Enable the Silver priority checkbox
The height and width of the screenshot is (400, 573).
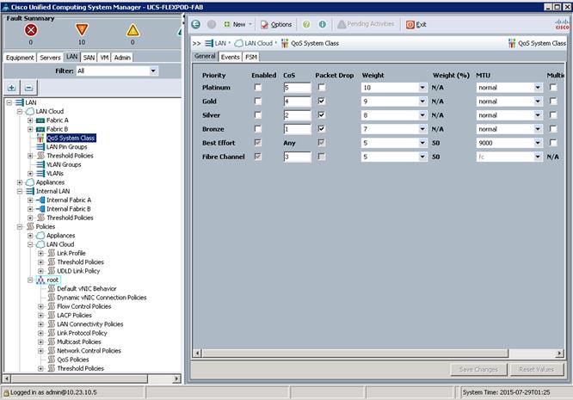pos(258,115)
